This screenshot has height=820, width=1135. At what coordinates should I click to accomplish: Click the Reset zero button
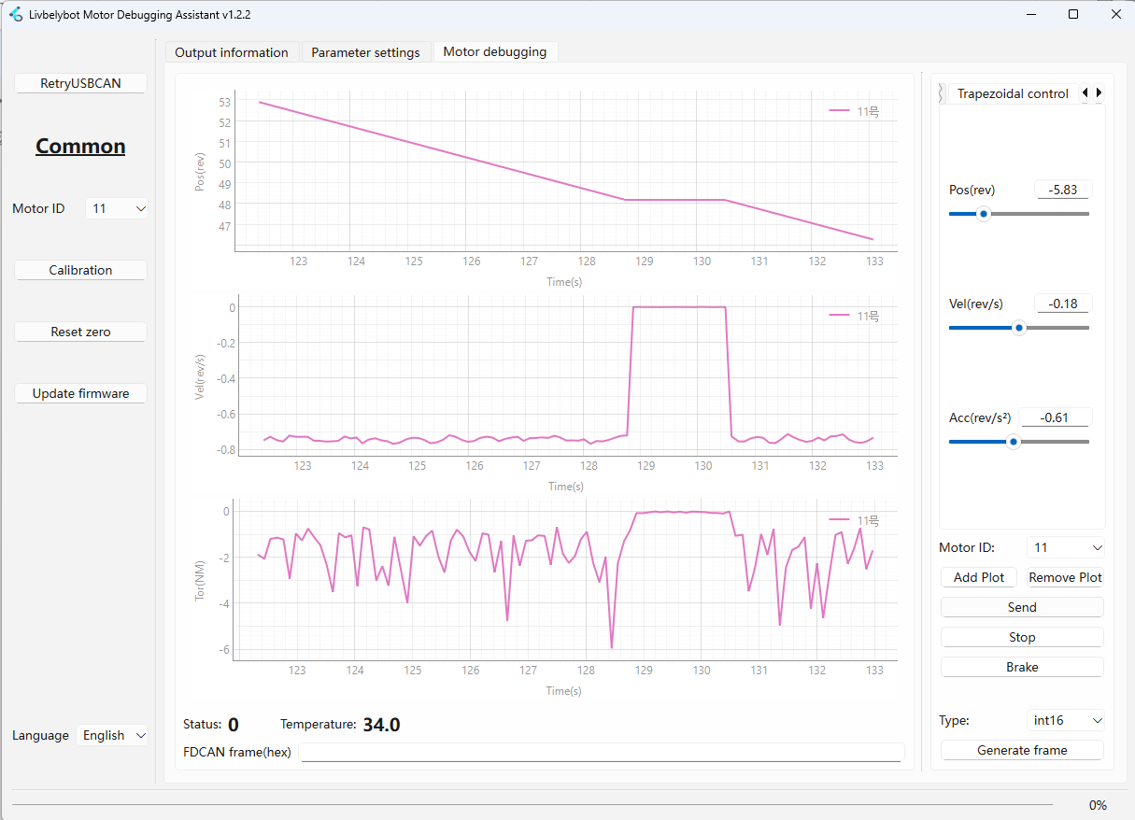(x=80, y=332)
